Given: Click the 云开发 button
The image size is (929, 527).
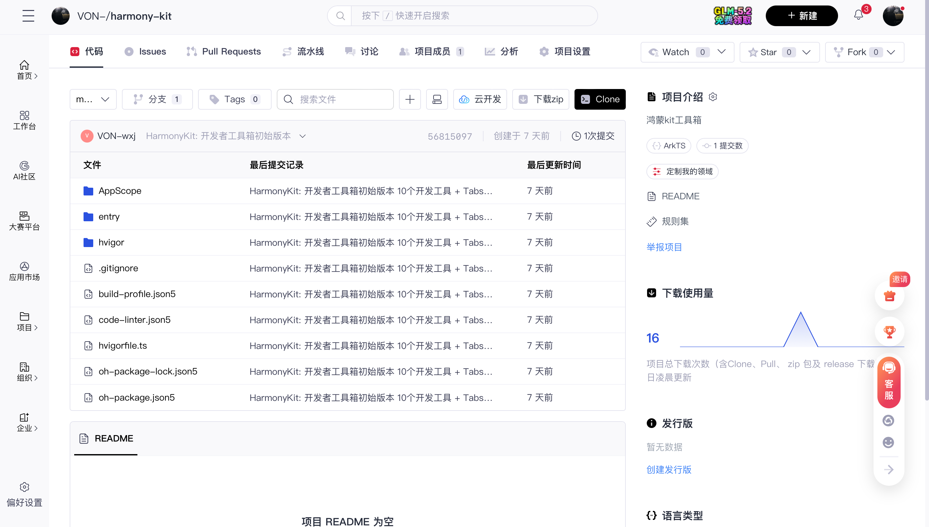Looking at the screenshot, I should [480, 99].
